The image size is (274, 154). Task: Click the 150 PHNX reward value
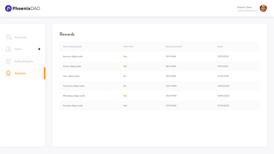coord(171,56)
